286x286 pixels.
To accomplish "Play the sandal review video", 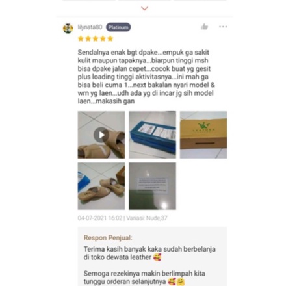I will pyautogui.click(x=101, y=135).
